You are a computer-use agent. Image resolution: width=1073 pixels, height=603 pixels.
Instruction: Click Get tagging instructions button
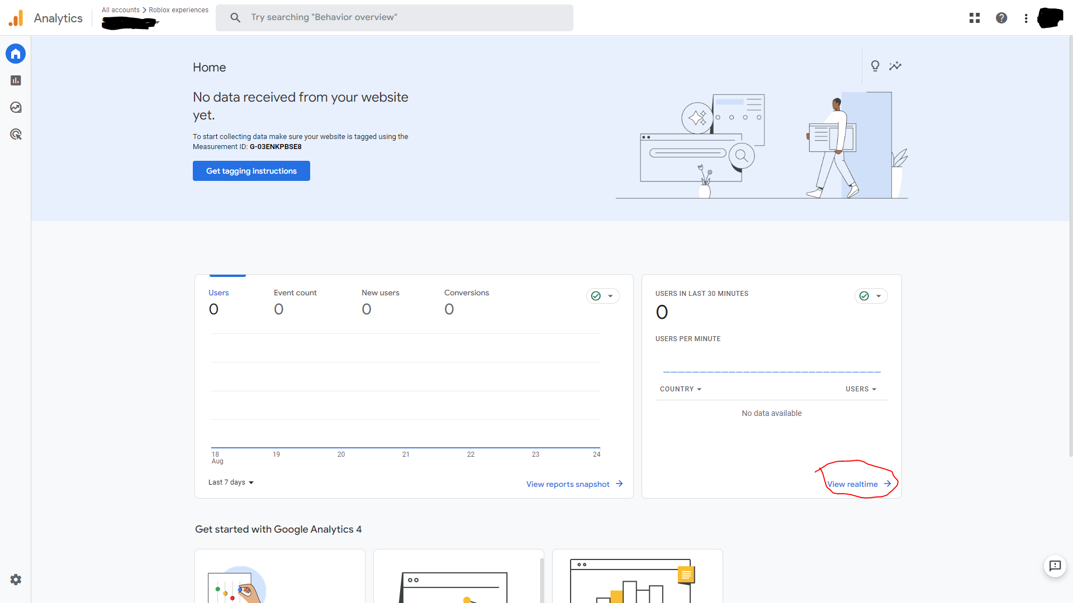point(251,171)
